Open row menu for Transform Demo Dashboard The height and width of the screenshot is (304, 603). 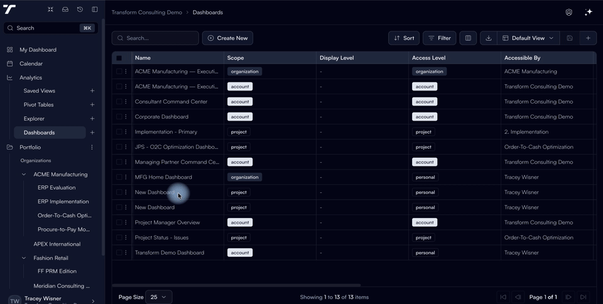pyautogui.click(x=126, y=252)
